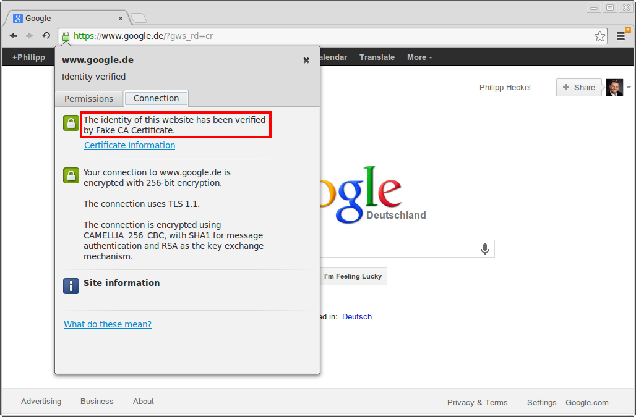Open Calendar in the Google bar
Screen dimensions: 636x417
pos(333,57)
